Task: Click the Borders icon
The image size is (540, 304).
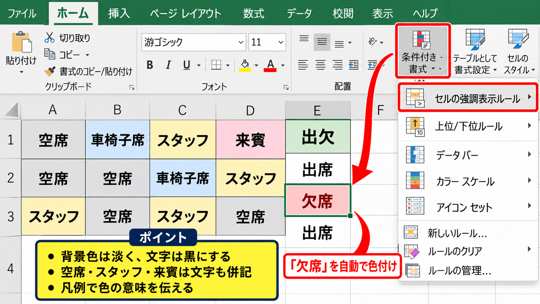Action: point(216,65)
